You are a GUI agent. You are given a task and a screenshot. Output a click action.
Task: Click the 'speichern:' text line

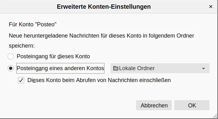[22, 46]
